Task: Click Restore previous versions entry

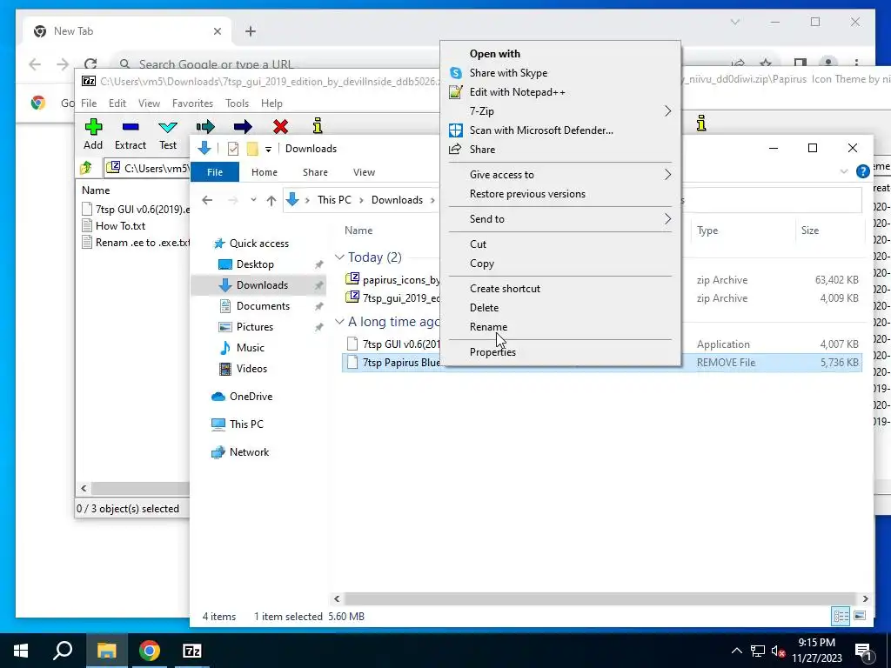Action: [x=527, y=194]
